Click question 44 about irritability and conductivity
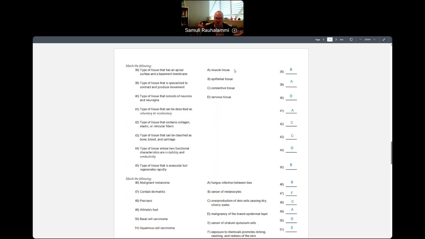This screenshot has height=239, width=425. (x=162, y=152)
